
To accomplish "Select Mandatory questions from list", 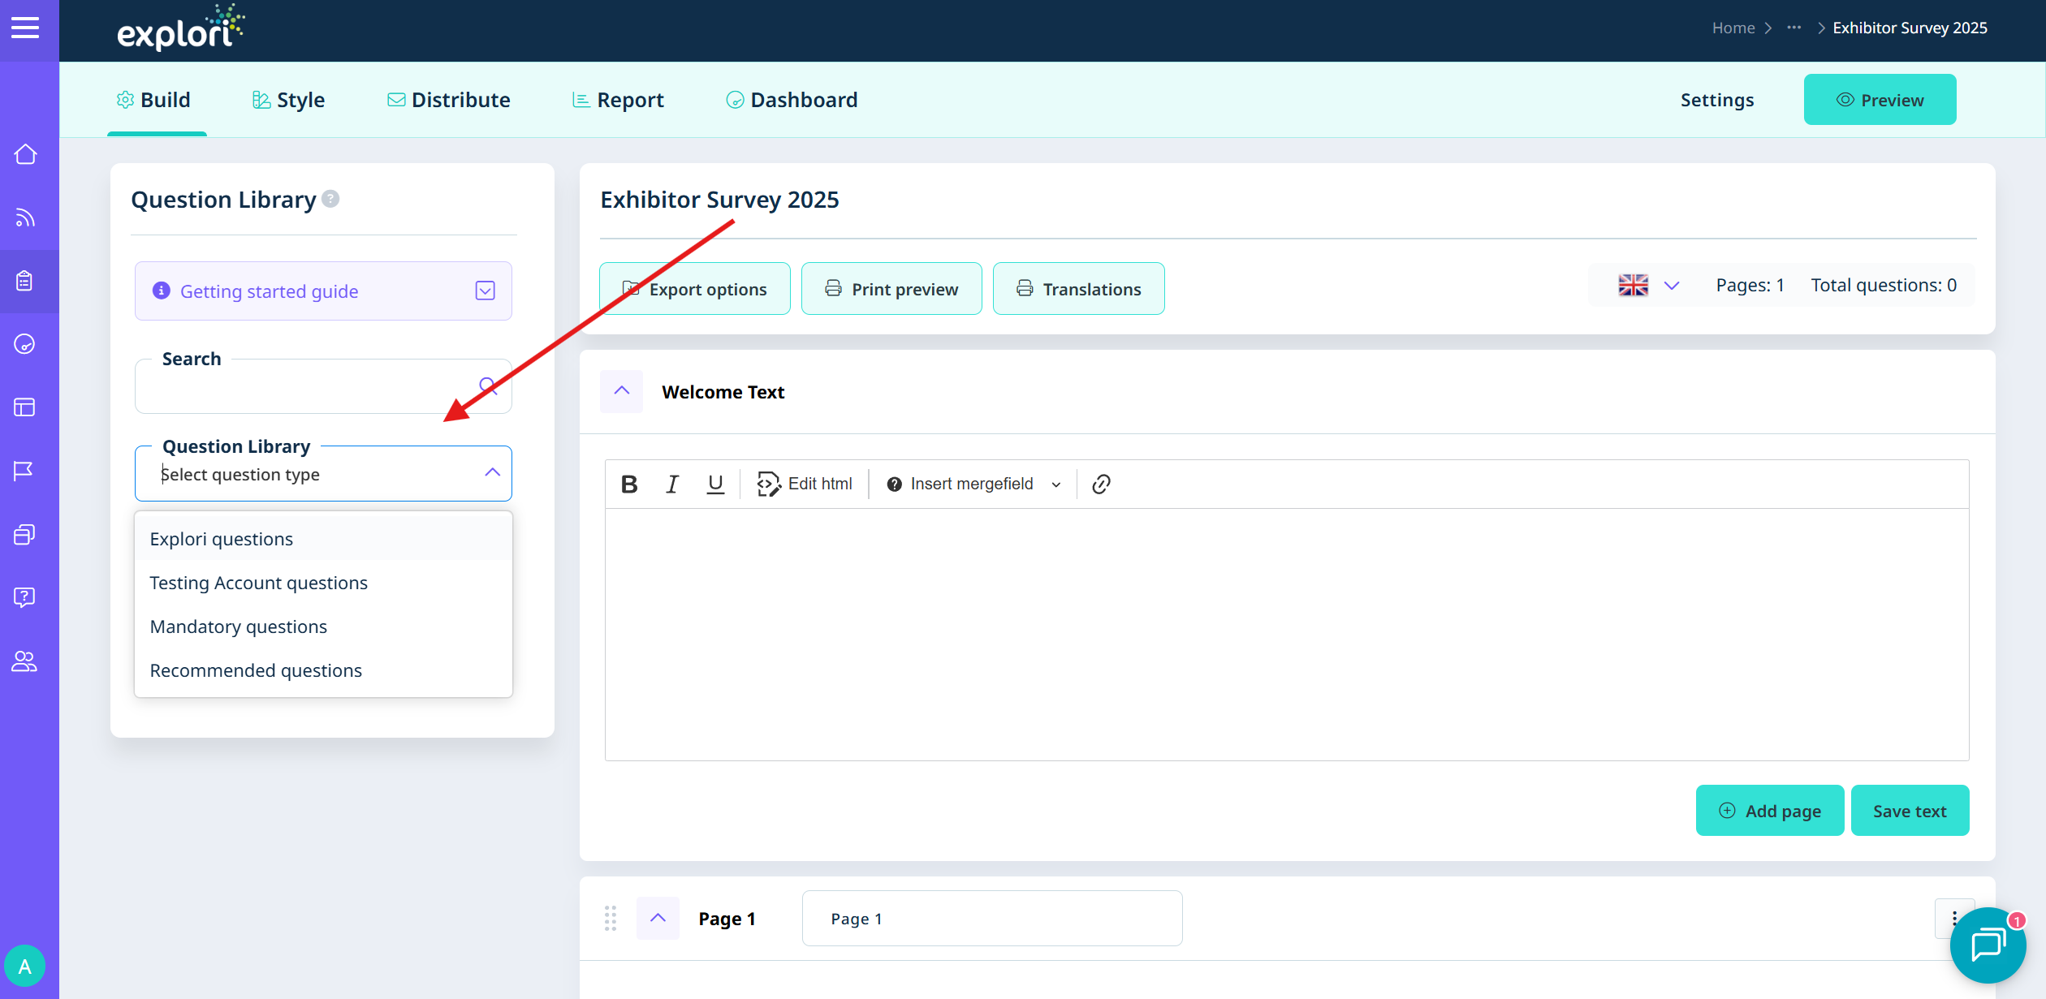I will click(x=239, y=627).
